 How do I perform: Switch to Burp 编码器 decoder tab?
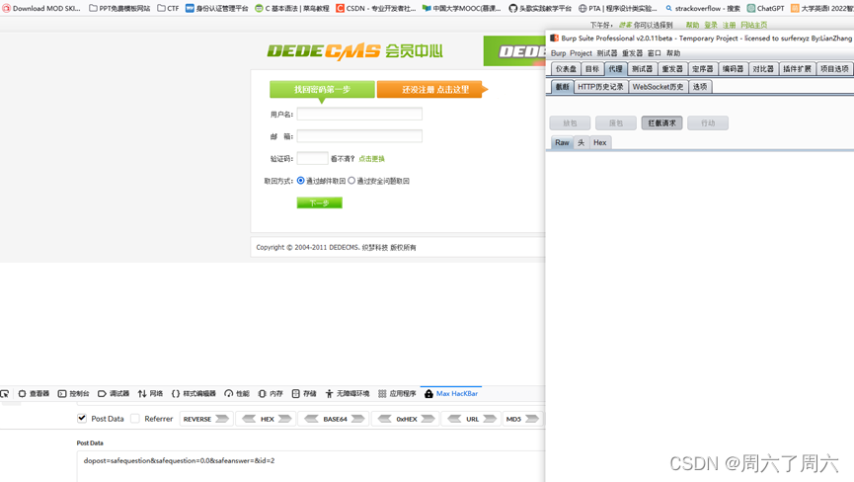733,68
